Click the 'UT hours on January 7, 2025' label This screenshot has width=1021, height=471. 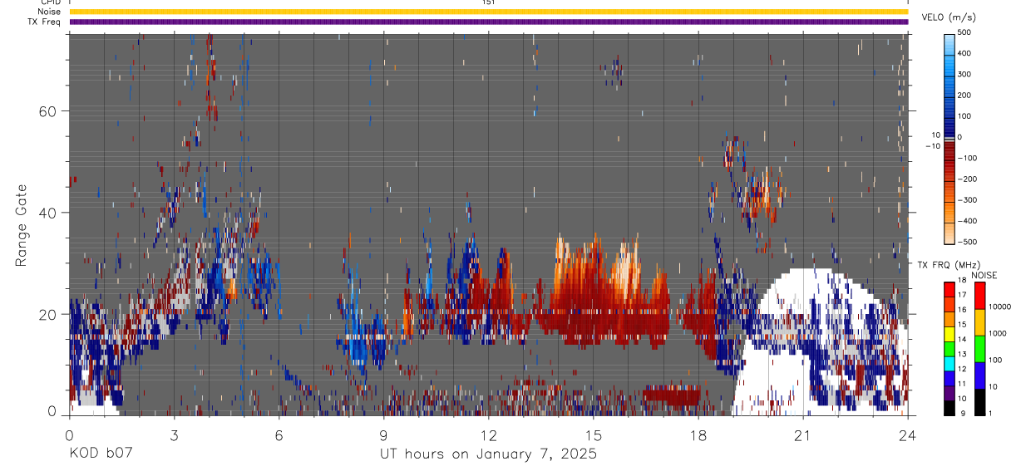pos(488,454)
